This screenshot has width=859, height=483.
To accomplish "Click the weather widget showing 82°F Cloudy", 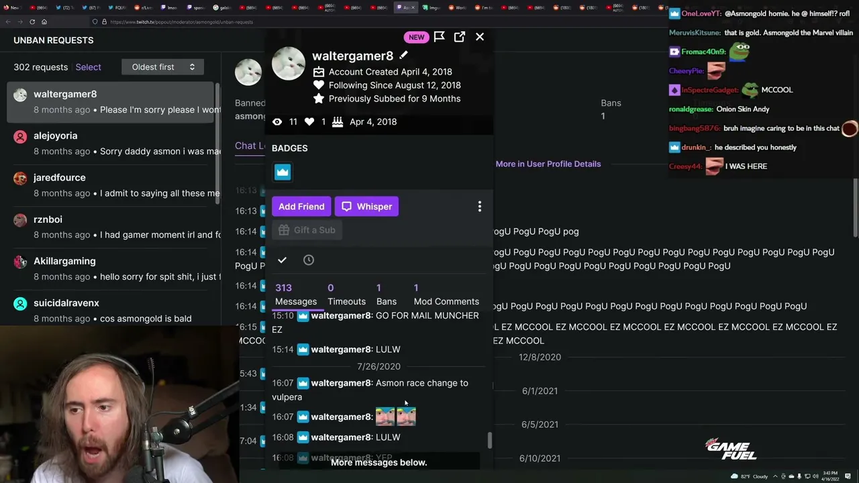I will point(750,476).
